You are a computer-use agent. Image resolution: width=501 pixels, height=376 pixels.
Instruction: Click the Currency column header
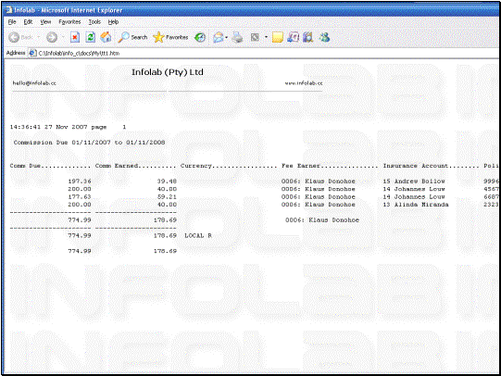(229, 166)
